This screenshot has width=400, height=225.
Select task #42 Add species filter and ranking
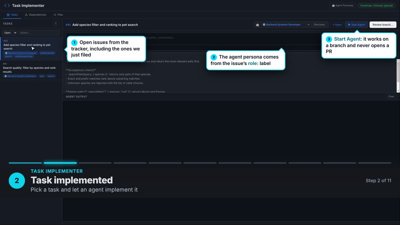click(x=31, y=48)
